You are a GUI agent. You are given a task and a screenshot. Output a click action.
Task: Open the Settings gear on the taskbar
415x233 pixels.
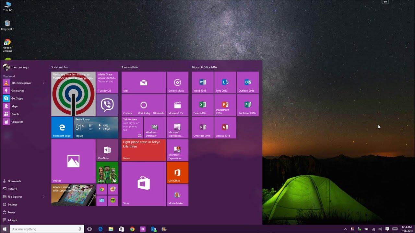[143, 229]
